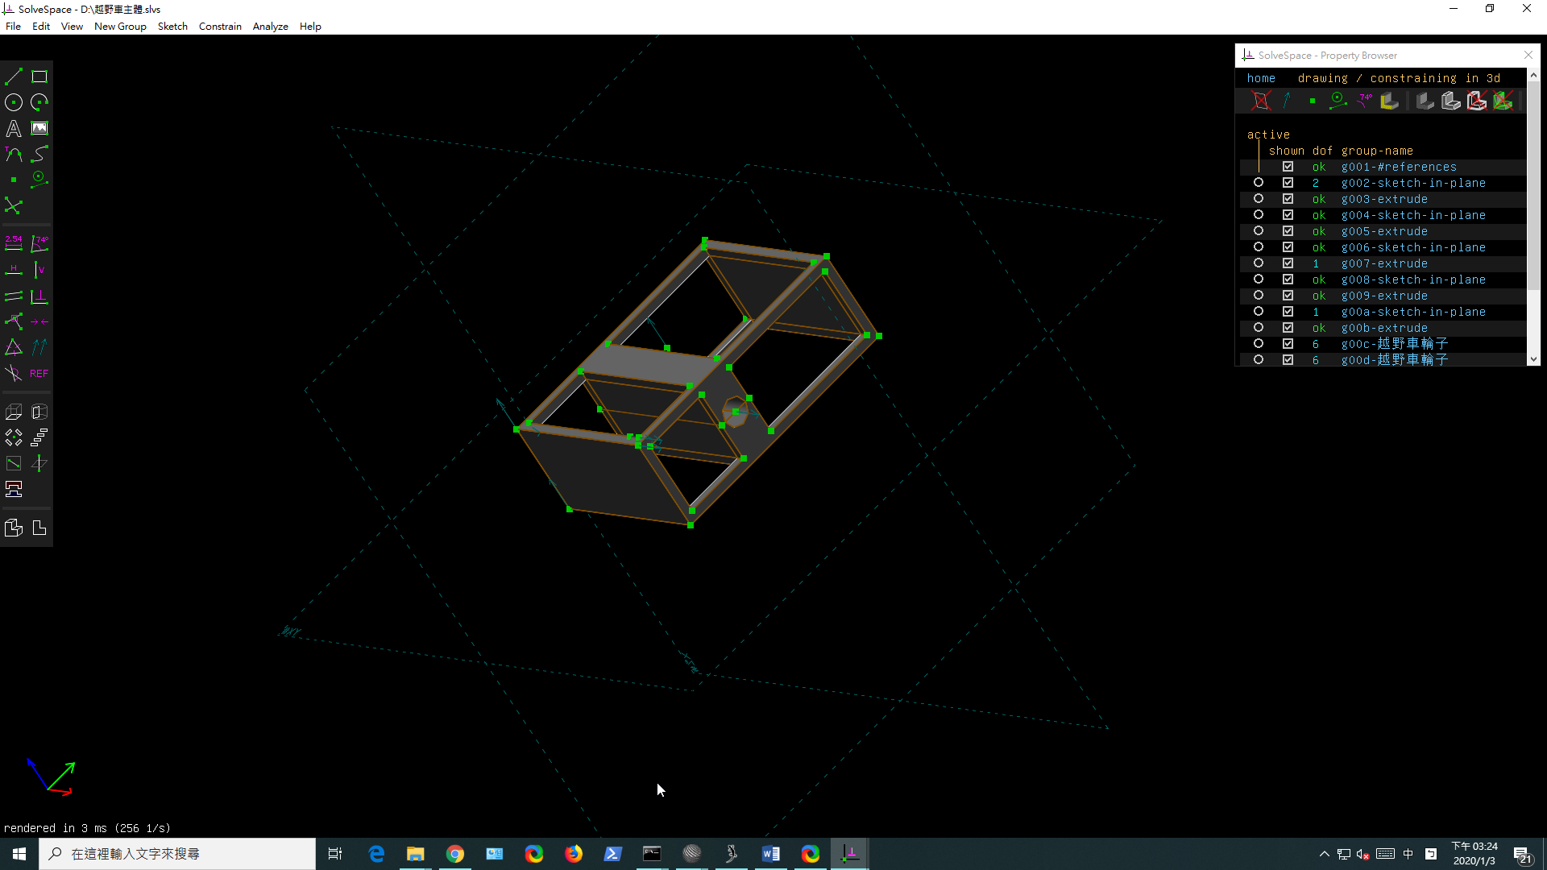1547x870 pixels.
Task: Select the text in TrueType font tool
Action: point(14,128)
